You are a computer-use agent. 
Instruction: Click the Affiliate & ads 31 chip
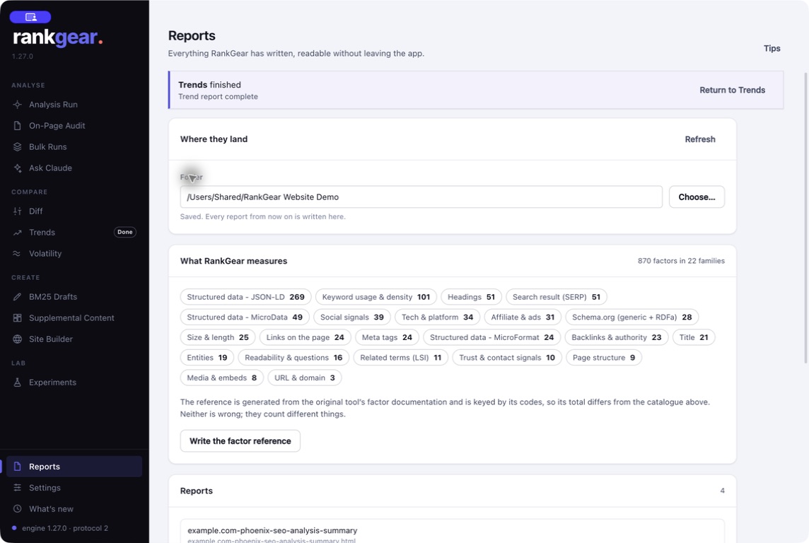(x=523, y=317)
